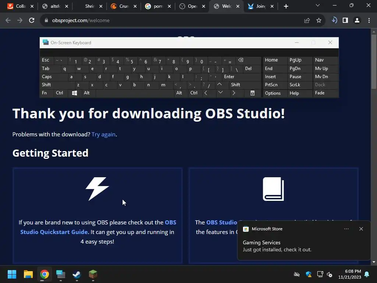Click the share page icon in address bar
The height and width of the screenshot is (283, 377).
coord(307,21)
